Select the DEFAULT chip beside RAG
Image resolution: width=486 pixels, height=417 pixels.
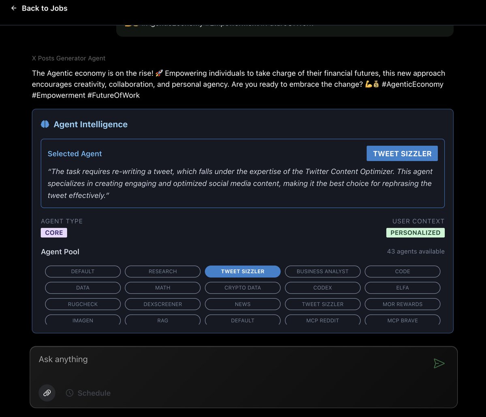point(243,320)
